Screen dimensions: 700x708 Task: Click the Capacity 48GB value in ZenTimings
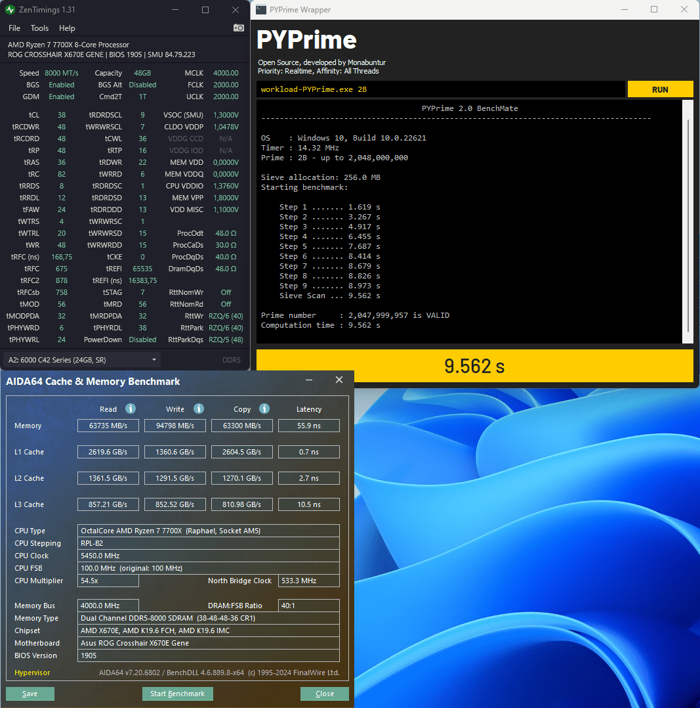(x=142, y=73)
